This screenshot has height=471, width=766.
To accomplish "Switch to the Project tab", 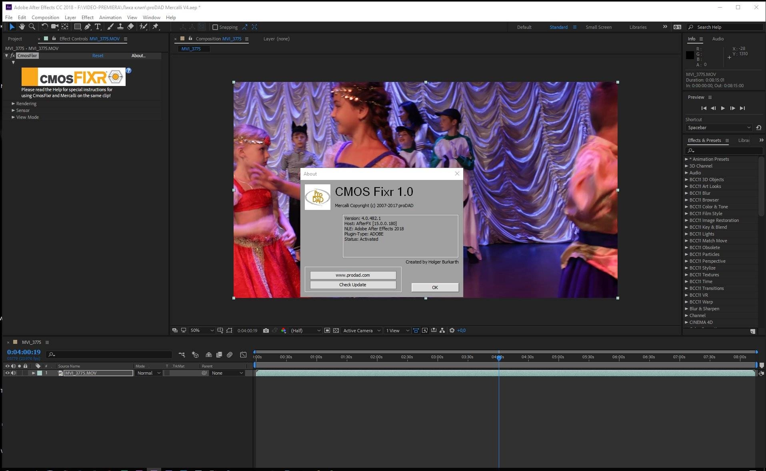I will (x=15, y=39).
